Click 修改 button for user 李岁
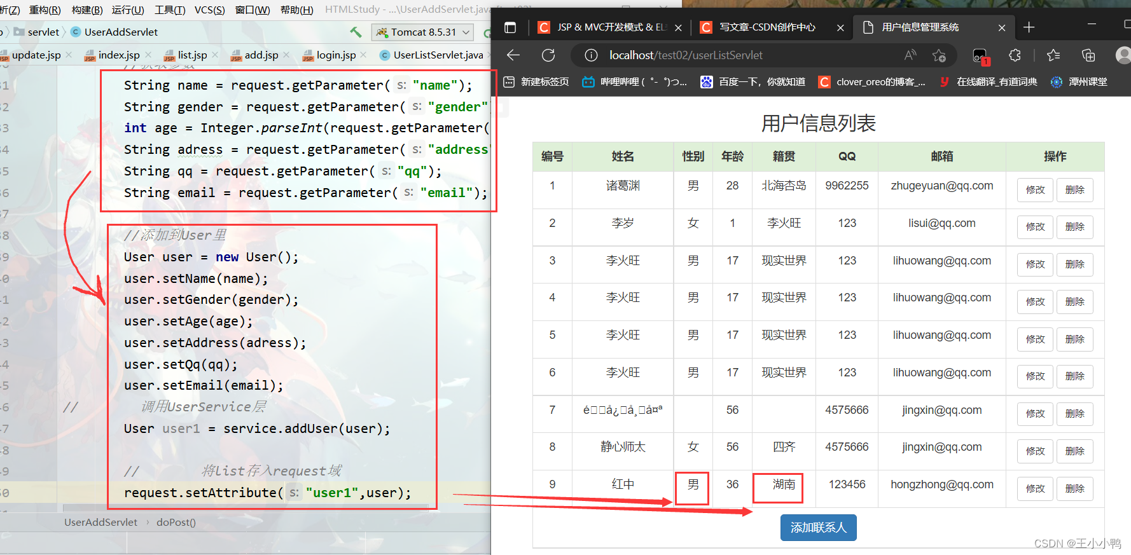The width and height of the screenshot is (1131, 555). pyautogui.click(x=1035, y=227)
